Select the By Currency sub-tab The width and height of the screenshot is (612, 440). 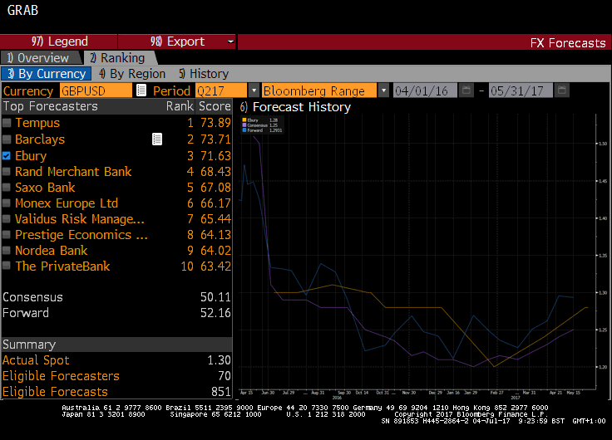pos(47,74)
